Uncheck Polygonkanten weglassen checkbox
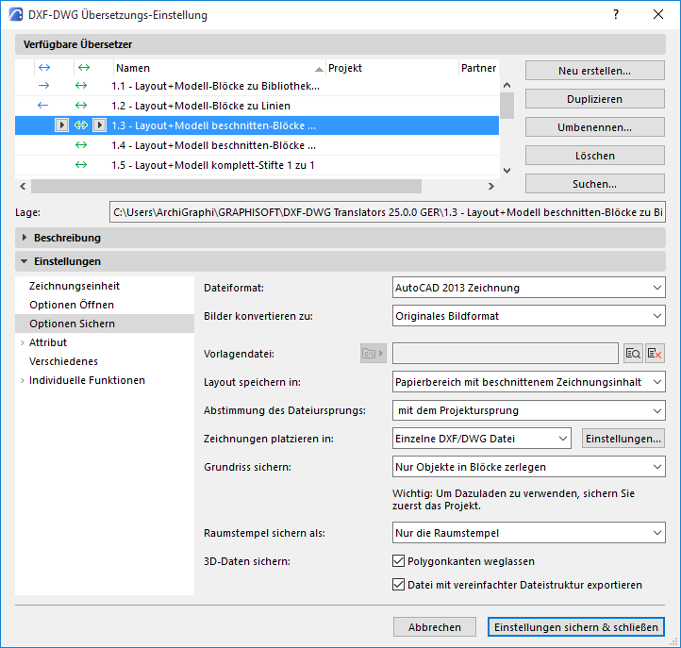 pos(398,560)
